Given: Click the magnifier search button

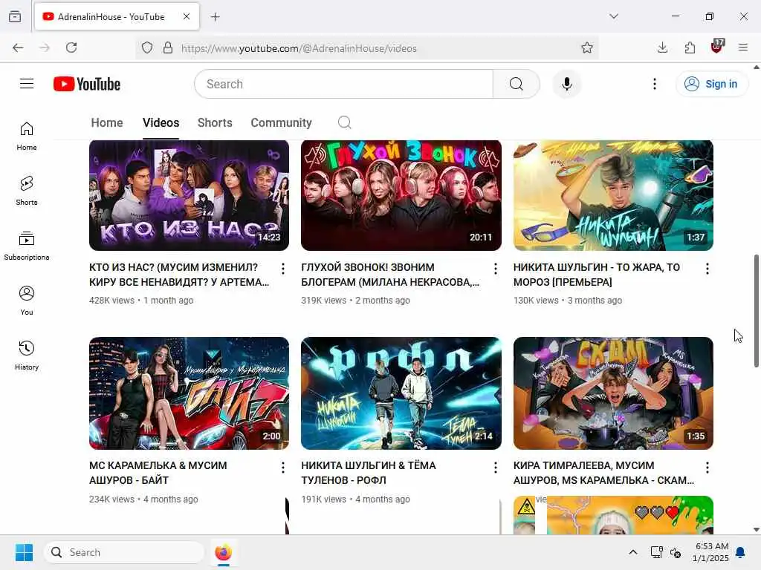Looking at the screenshot, I should coord(516,84).
